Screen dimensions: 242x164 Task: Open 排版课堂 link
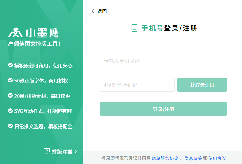[62, 151]
